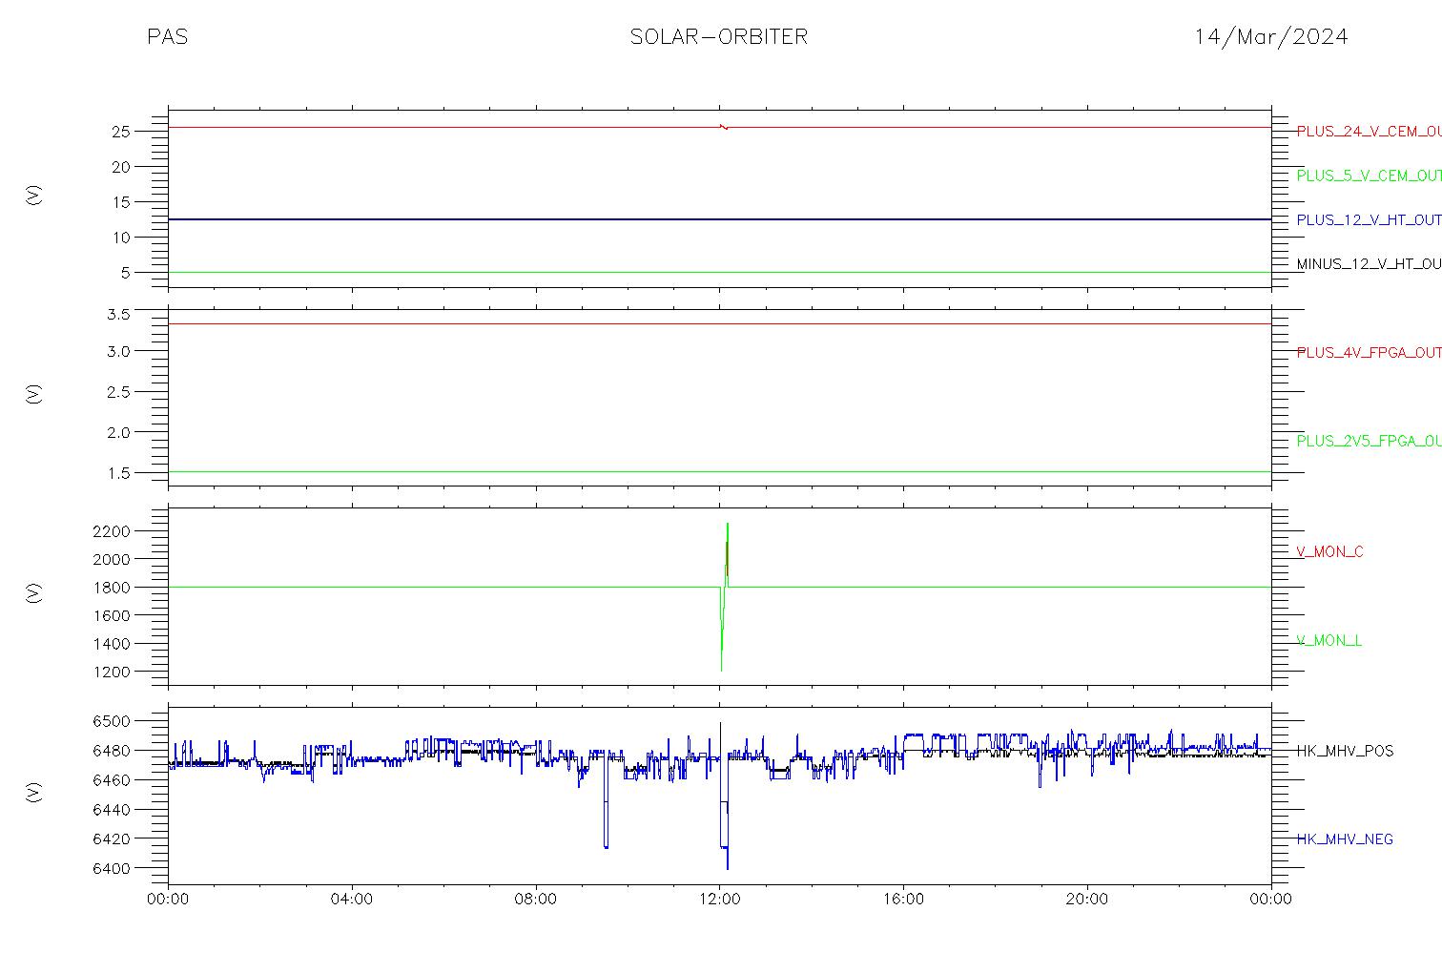Click the 20:00 time axis label
1442x973 pixels.
pos(1087,900)
